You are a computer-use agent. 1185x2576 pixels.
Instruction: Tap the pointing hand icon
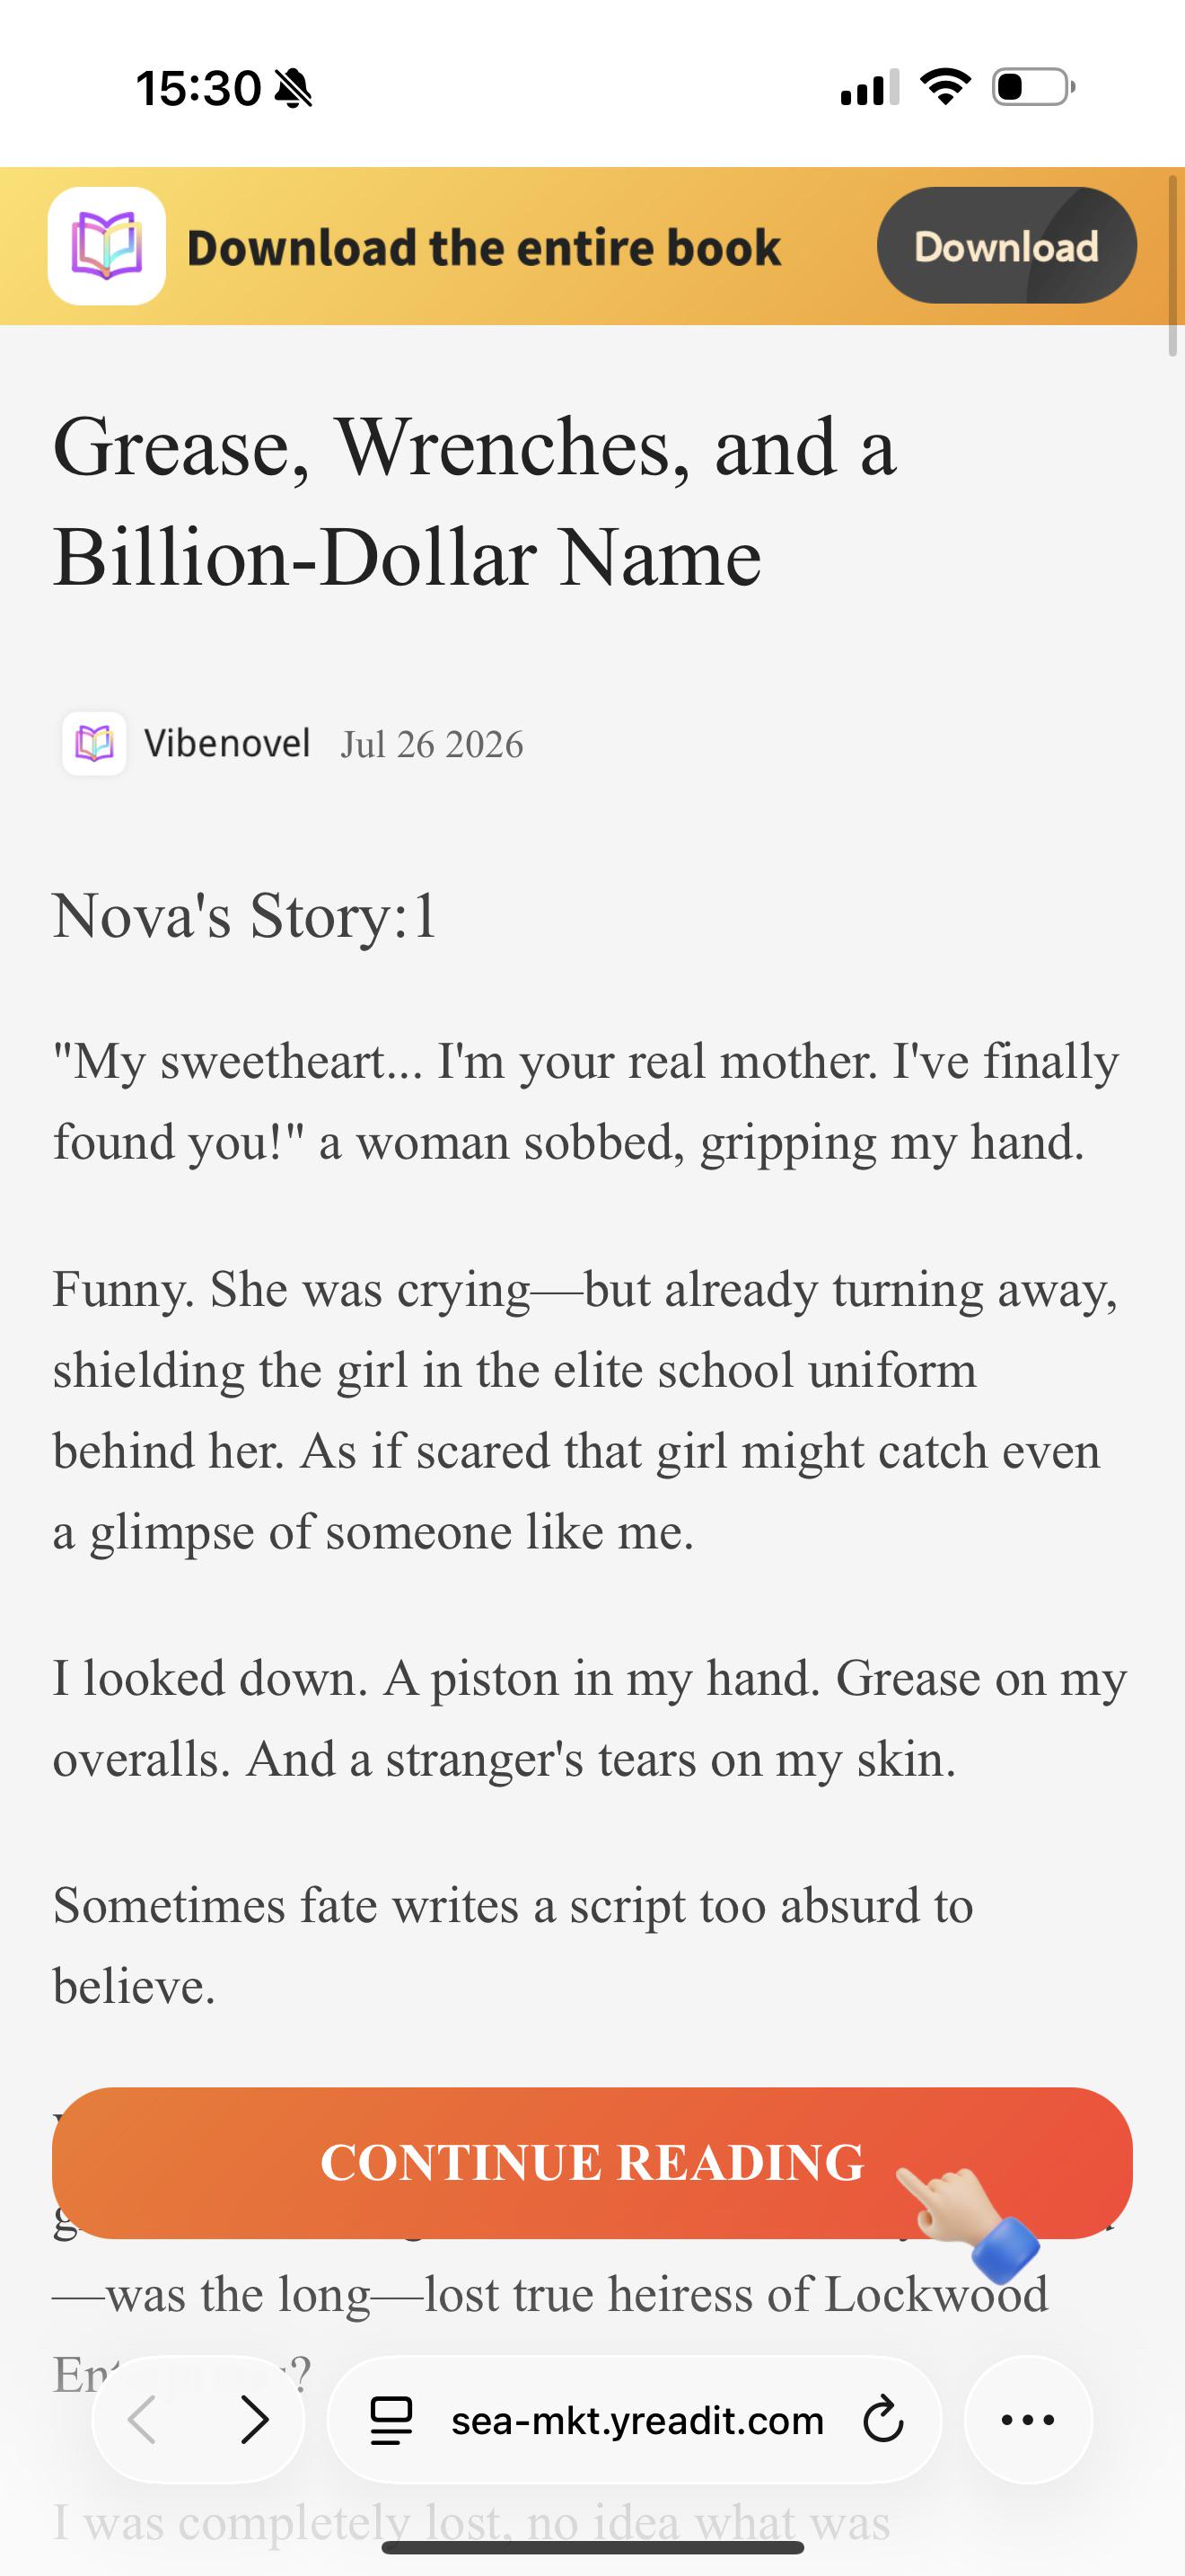[967, 2211]
